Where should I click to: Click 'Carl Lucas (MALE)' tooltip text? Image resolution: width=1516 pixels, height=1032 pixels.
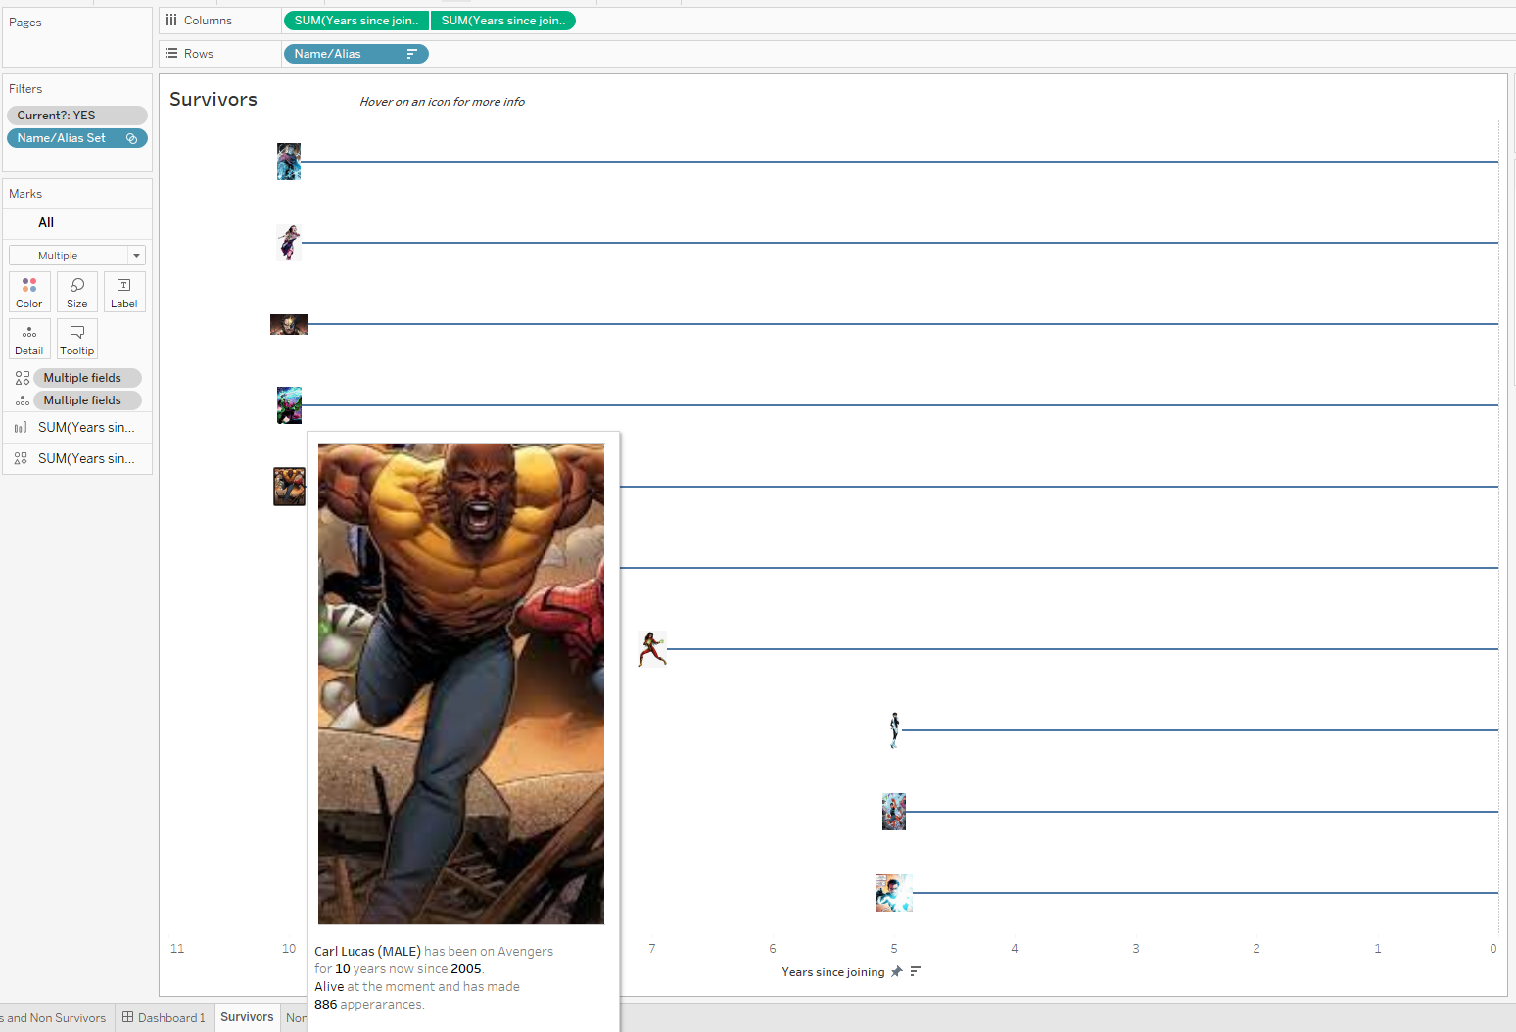coord(367,952)
